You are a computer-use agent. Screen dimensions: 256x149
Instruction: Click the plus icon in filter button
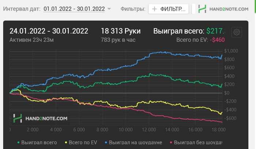154,9
